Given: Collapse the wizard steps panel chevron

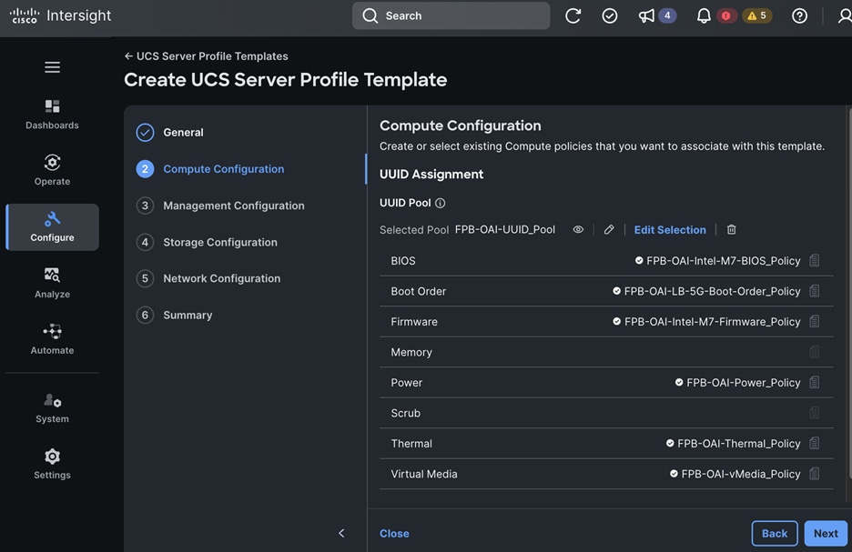Looking at the screenshot, I should 341,533.
